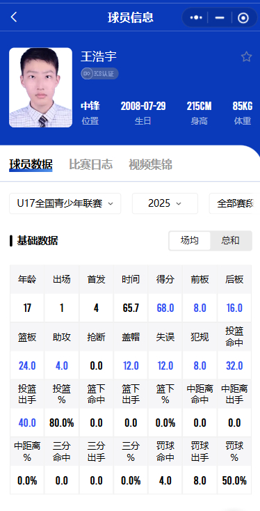The image size is (260, 511).
Task: Switch stats to 总和 mode
Action: click(x=231, y=241)
